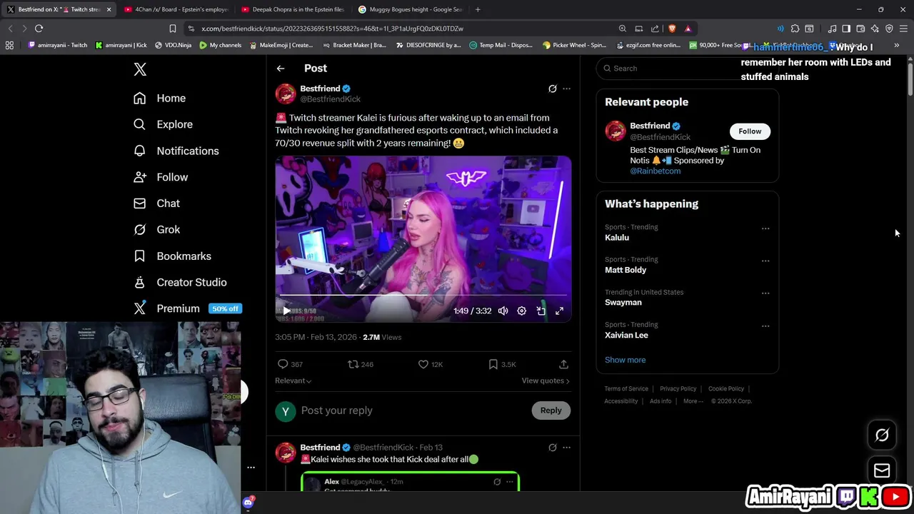This screenshot has height=514, width=914.
Task: Open Premium 50% off offer
Action: 188,308
